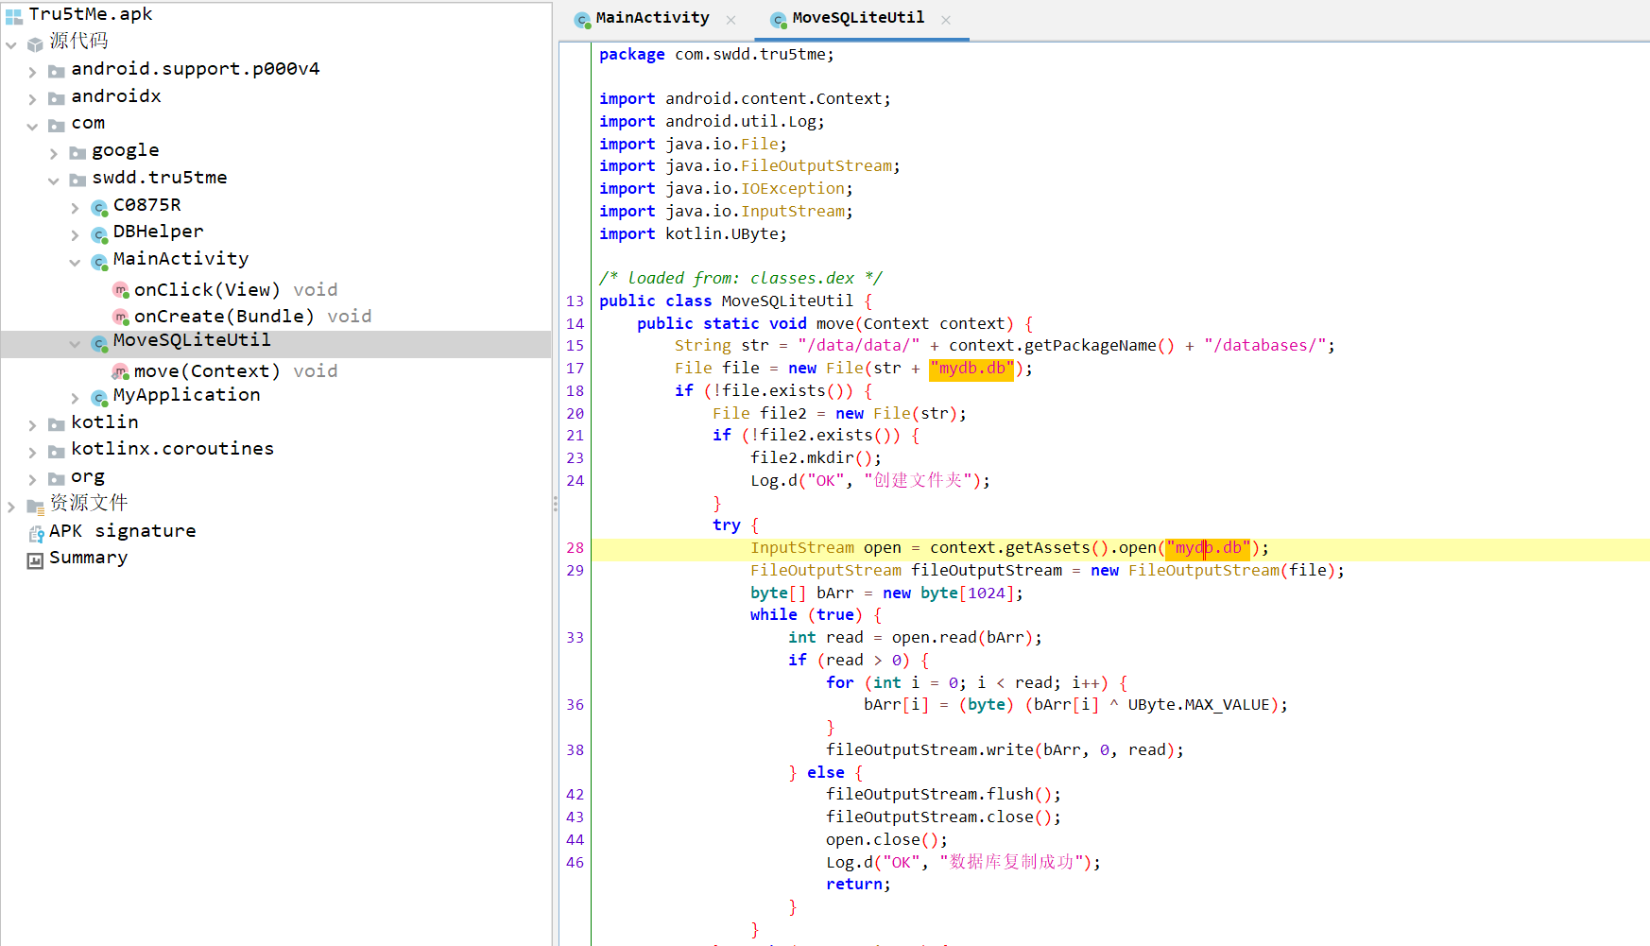Image resolution: width=1650 pixels, height=946 pixels.
Task: Click line number 28 in the gutter
Action: (575, 548)
